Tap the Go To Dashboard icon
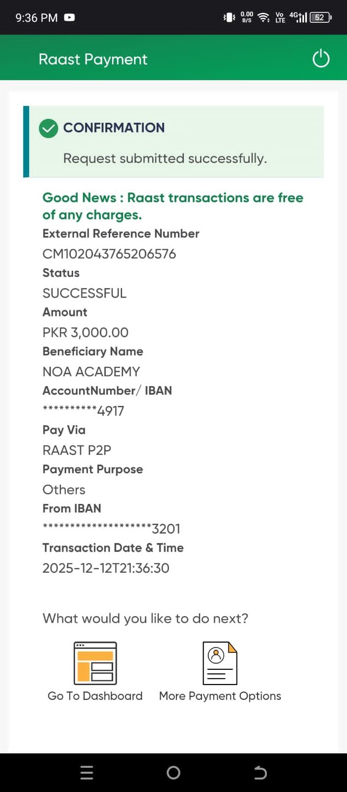This screenshot has height=792, width=347. [x=95, y=663]
